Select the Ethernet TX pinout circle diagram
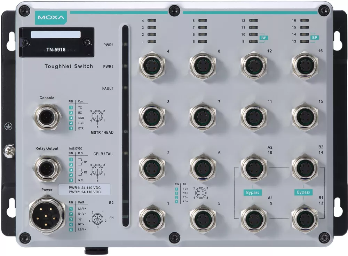 click(201, 193)
